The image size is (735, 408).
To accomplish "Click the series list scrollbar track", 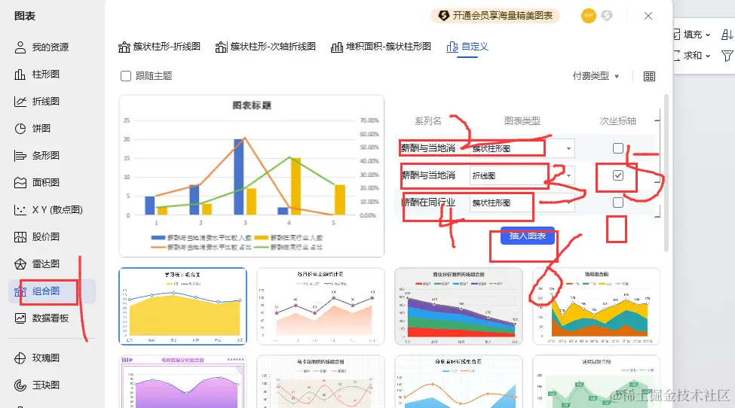I will pos(657,163).
